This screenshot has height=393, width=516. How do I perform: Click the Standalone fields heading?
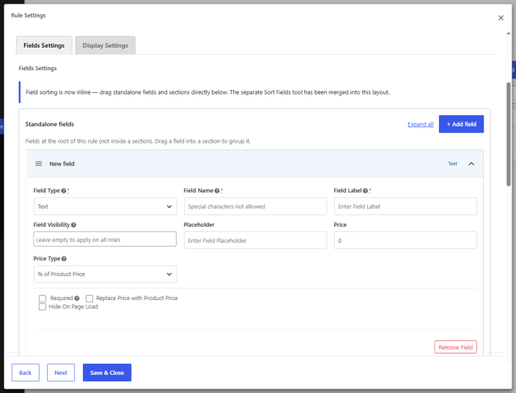pyautogui.click(x=50, y=124)
